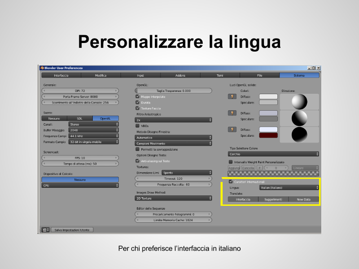Image resolution: width=359 pixels, height=269 pixels.
Task: Click first light Speculare color swatch
Action: tap(268, 102)
